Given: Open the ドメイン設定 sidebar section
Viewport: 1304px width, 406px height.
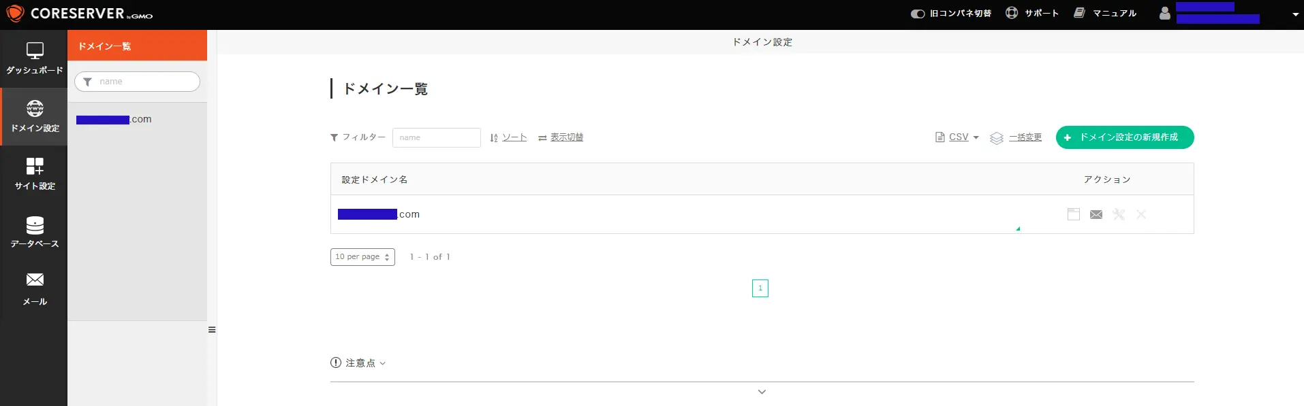Looking at the screenshot, I should pyautogui.click(x=34, y=116).
